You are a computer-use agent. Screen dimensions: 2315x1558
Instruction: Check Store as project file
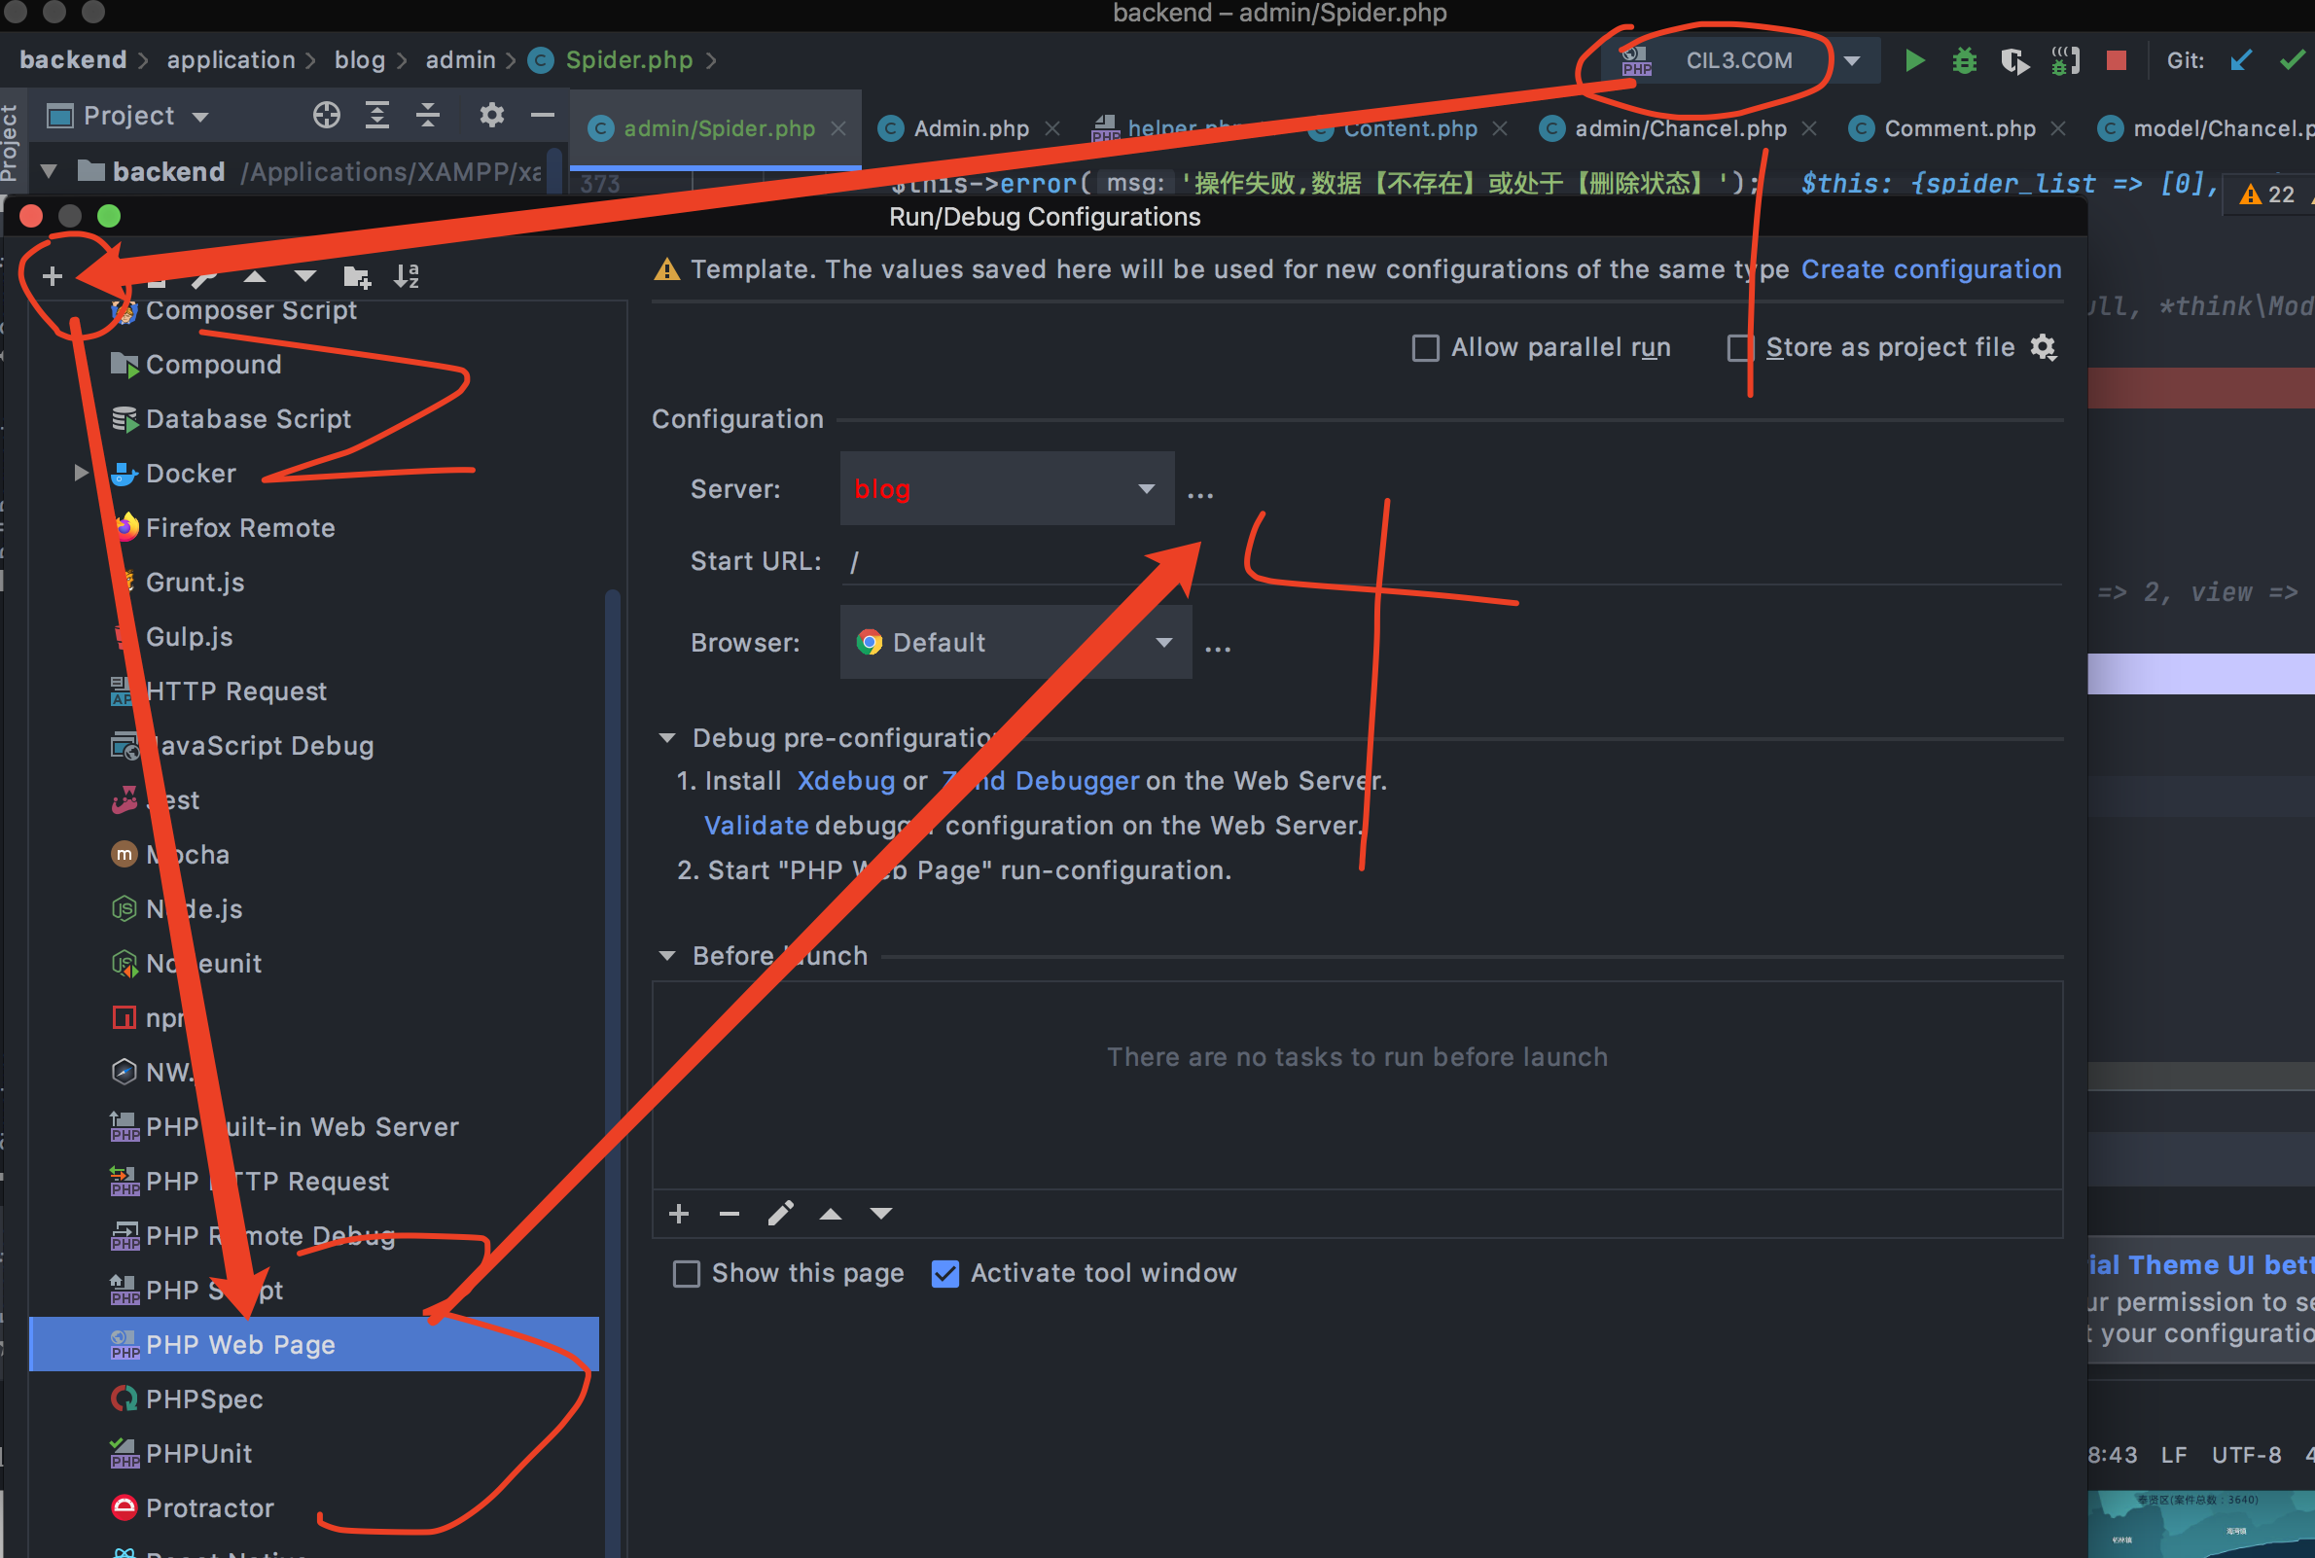click(1741, 348)
